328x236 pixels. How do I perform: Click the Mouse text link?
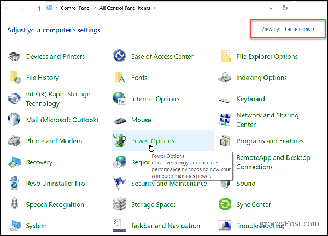coord(141,120)
